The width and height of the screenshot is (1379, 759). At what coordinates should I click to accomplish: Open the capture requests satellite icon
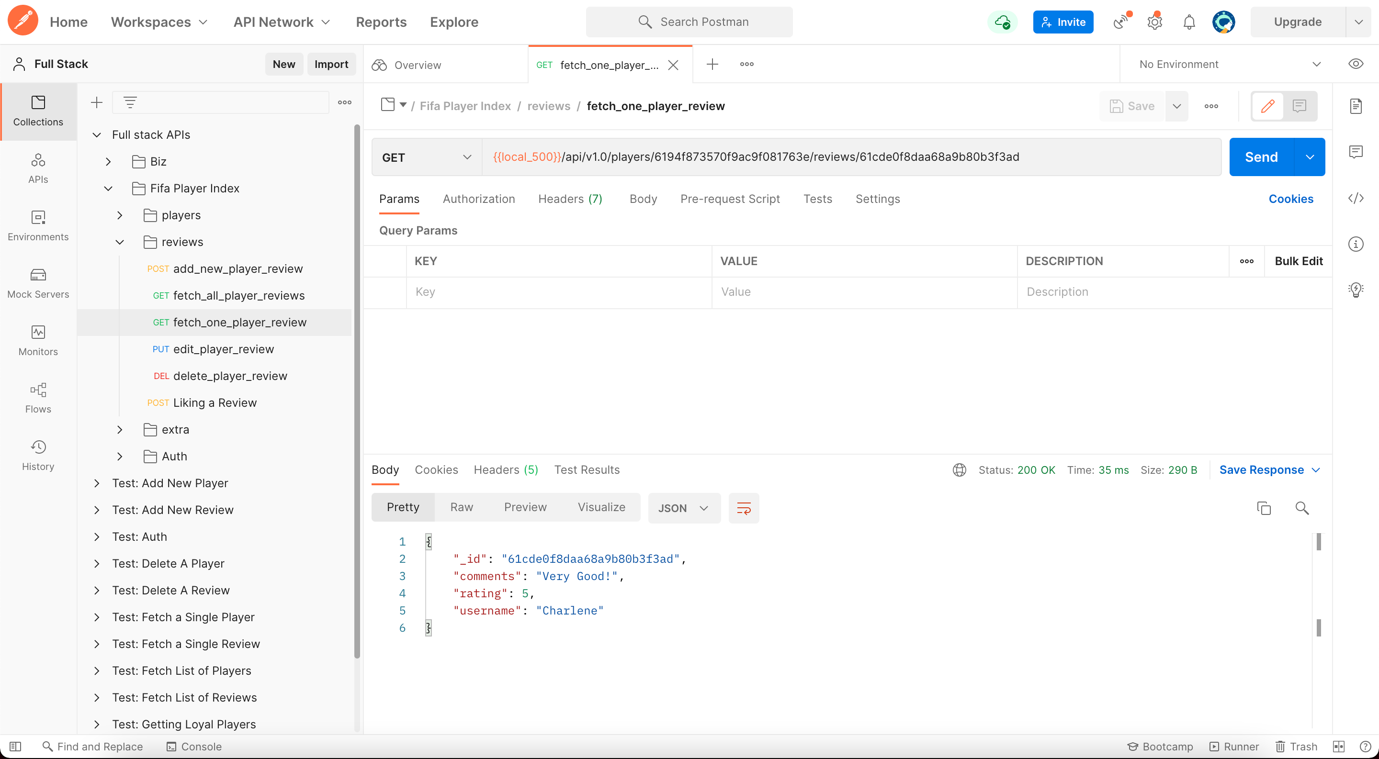click(1121, 22)
